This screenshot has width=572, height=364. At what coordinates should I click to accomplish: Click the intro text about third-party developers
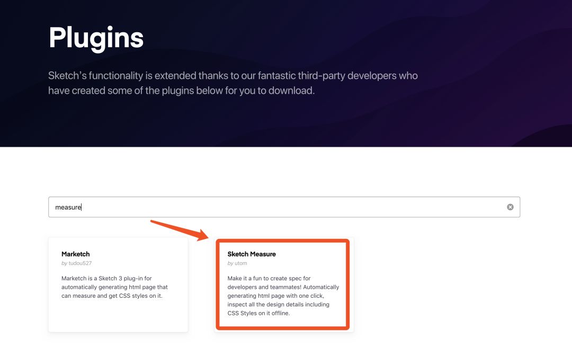click(233, 83)
